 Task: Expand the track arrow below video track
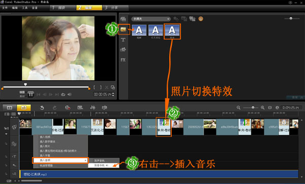tap(6, 134)
